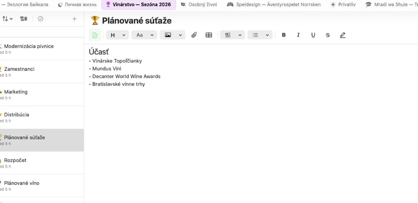Screen dimensions: 418x203
Task: Click the heading H button
Action: pos(113,35)
